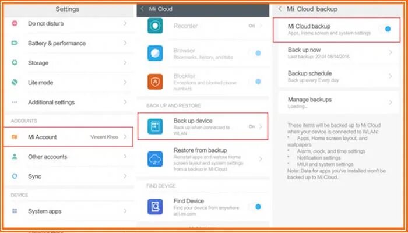This screenshot has width=408, height=233.
Task: Toggle the Find Device switch
Action: 255,207
